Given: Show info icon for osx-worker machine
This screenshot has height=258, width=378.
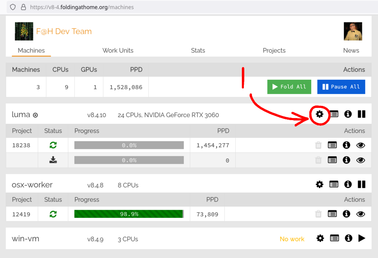Looking at the screenshot, I should 348,185.
